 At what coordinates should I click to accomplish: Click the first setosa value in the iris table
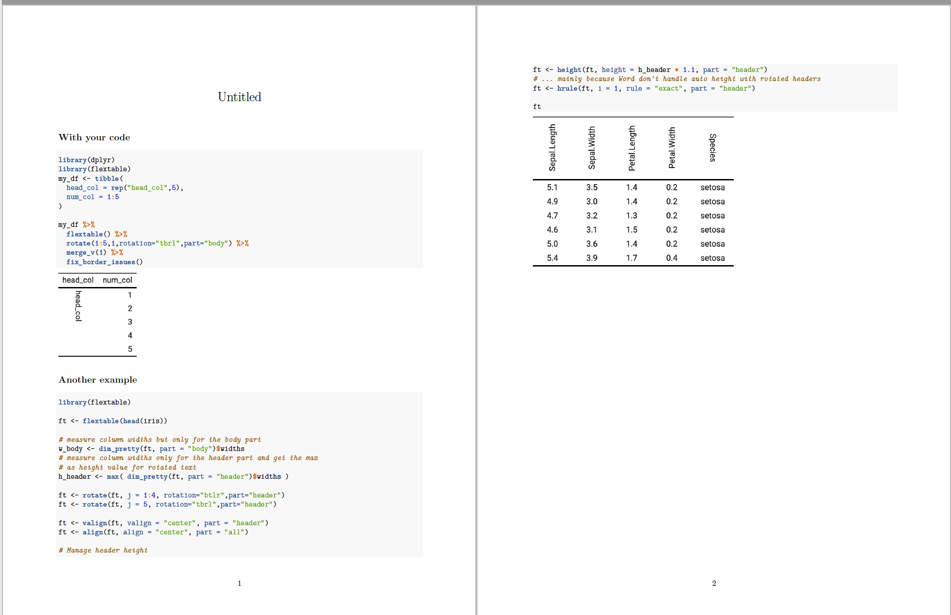[x=712, y=187]
